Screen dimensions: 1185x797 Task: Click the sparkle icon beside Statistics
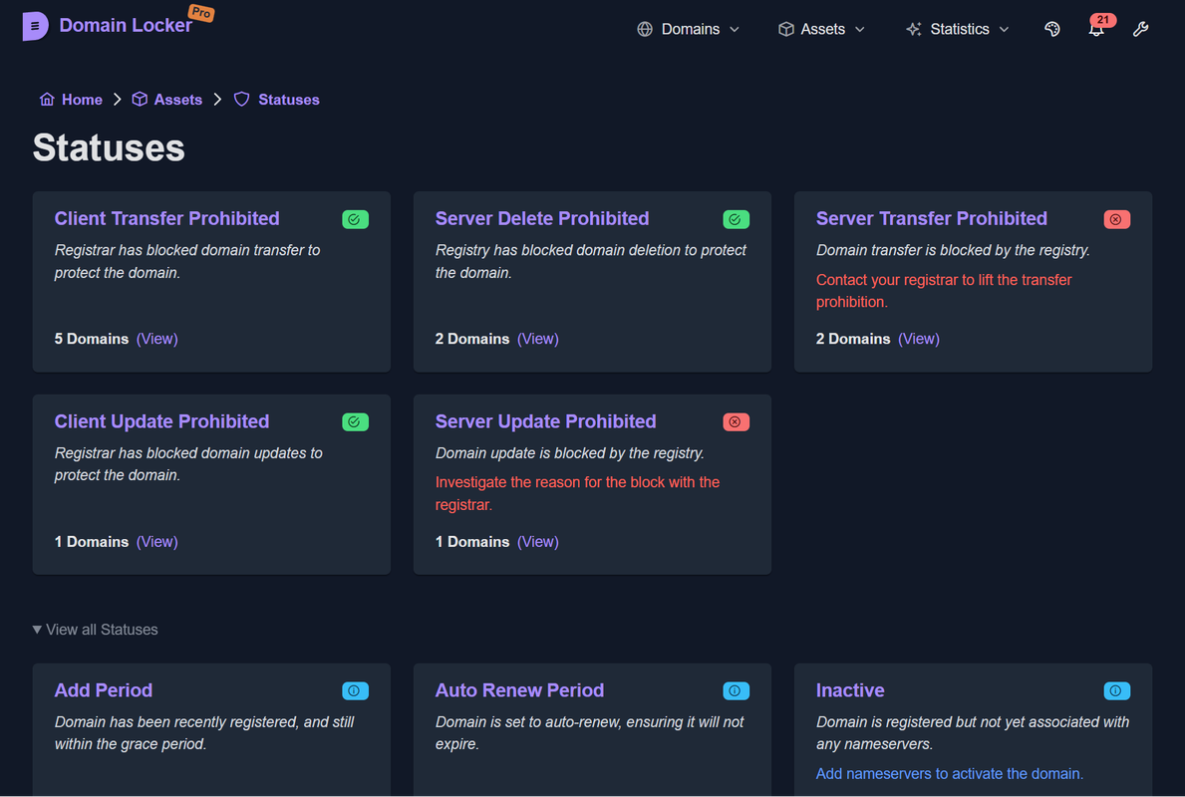coord(914,29)
